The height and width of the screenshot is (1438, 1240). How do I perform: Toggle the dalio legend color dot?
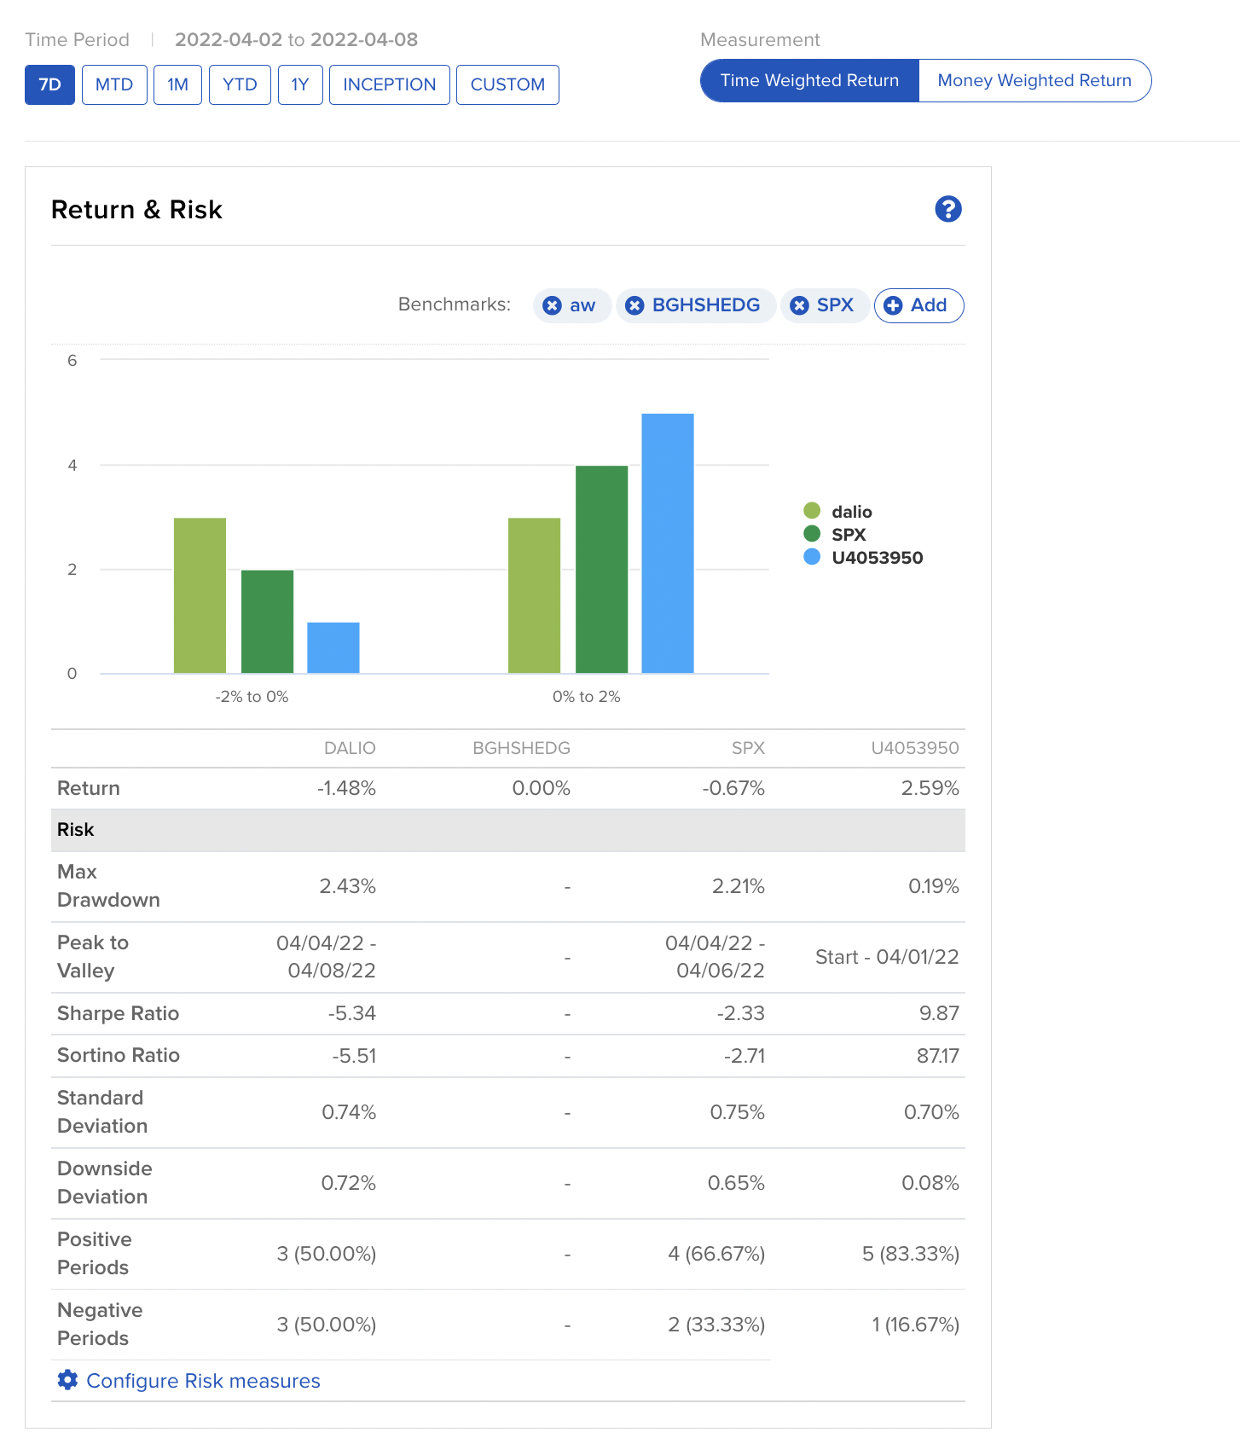812,511
